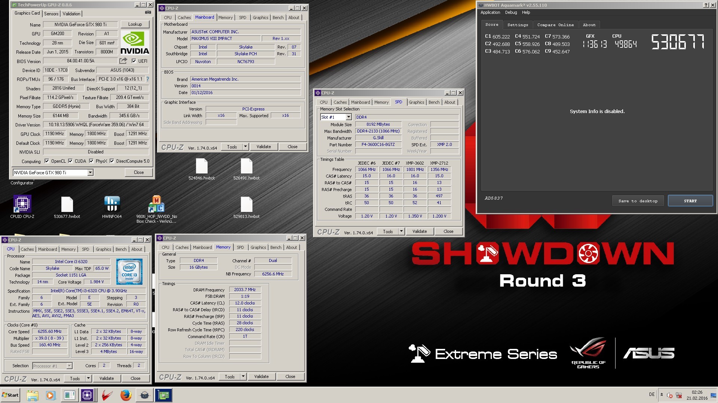Open the Slot #1 memory slot dropdown
Screen dimensions: 718x403
(349, 117)
